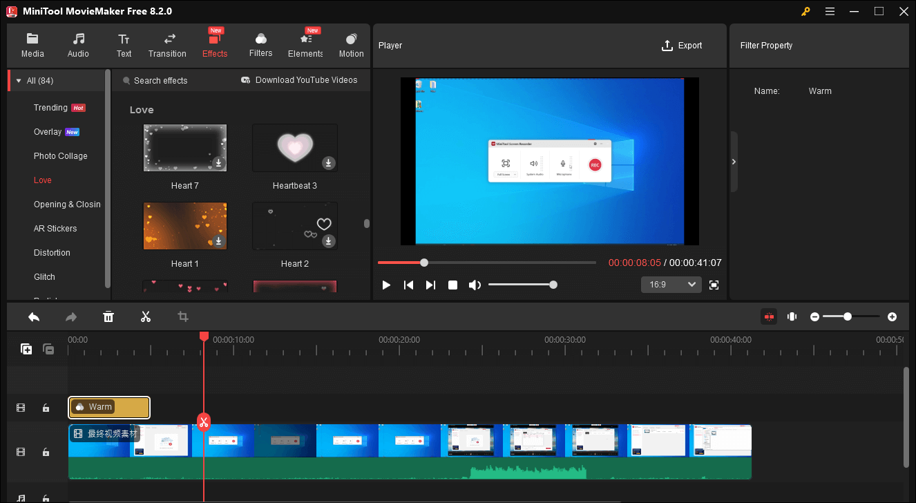916x503 pixels.
Task: Select the Opening & Closing category
Action: pos(67,205)
